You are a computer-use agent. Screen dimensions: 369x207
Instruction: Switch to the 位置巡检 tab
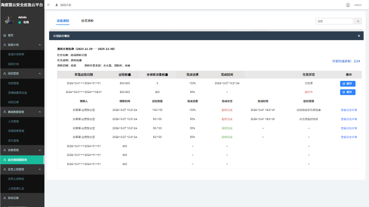coord(87,21)
